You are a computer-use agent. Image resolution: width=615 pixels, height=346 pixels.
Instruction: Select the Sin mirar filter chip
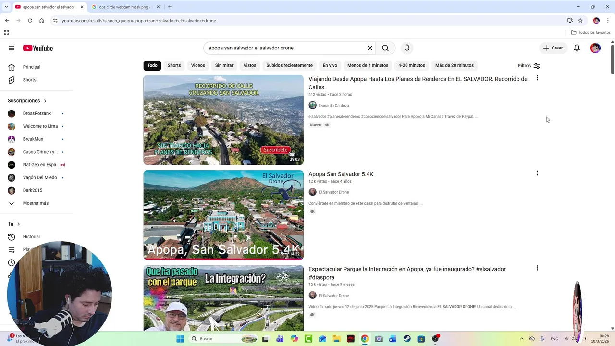point(224,65)
